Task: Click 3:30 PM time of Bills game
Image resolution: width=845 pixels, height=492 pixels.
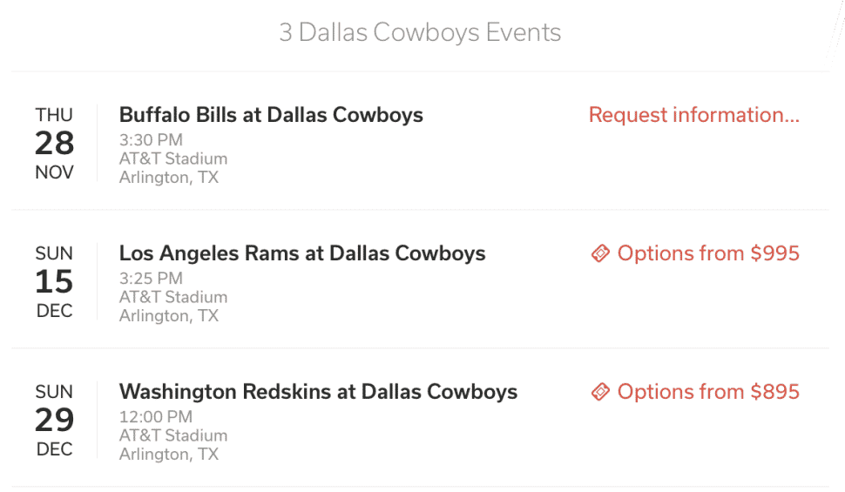Action: [151, 140]
